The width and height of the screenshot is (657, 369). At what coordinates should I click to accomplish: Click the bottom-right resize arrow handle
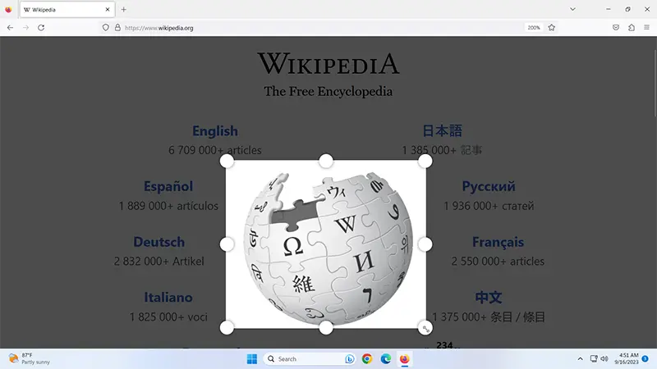425,328
